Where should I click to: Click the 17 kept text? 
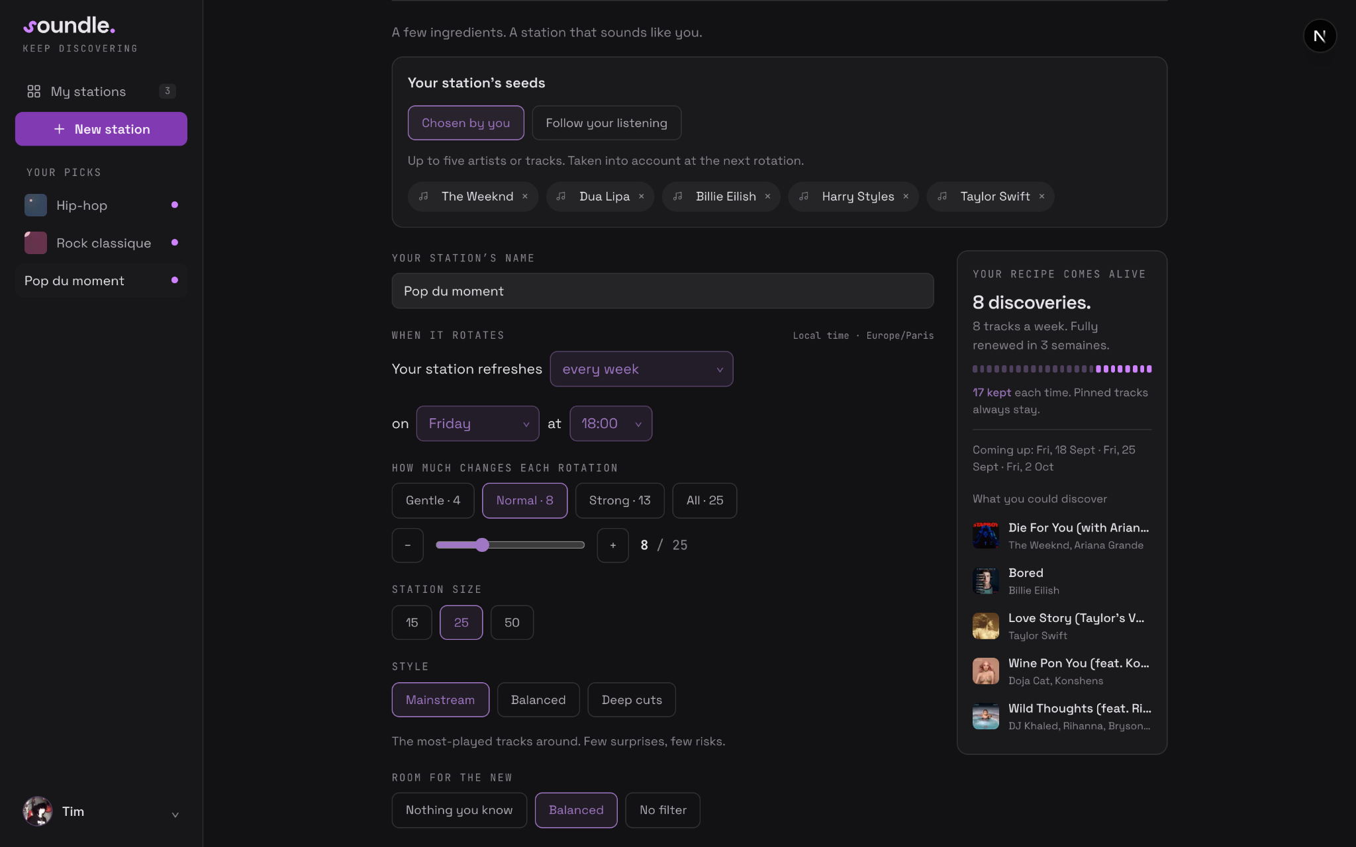(x=992, y=392)
